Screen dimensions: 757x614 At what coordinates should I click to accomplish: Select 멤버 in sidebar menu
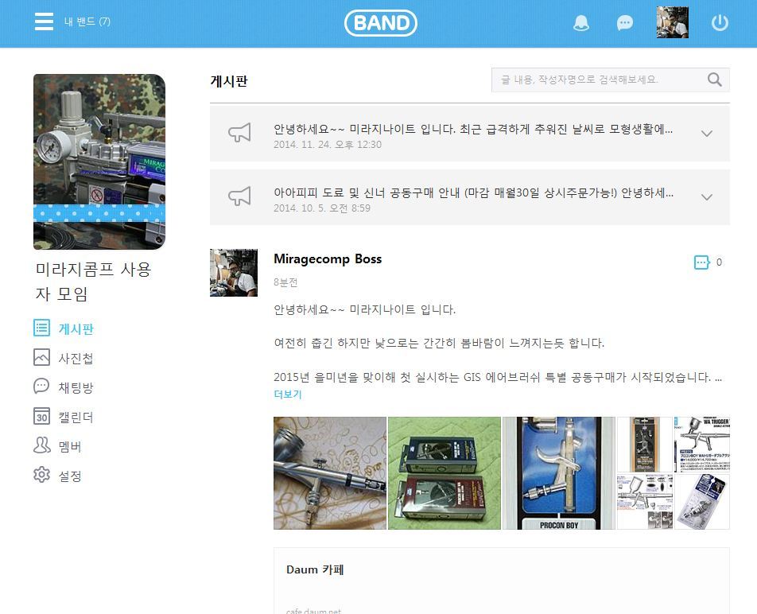click(70, 446)
